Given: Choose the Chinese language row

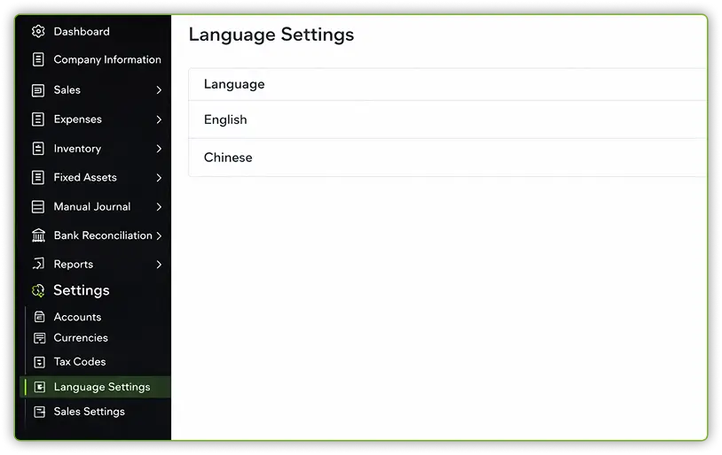Looking at the screenshot, I should (x=228, y=158).
